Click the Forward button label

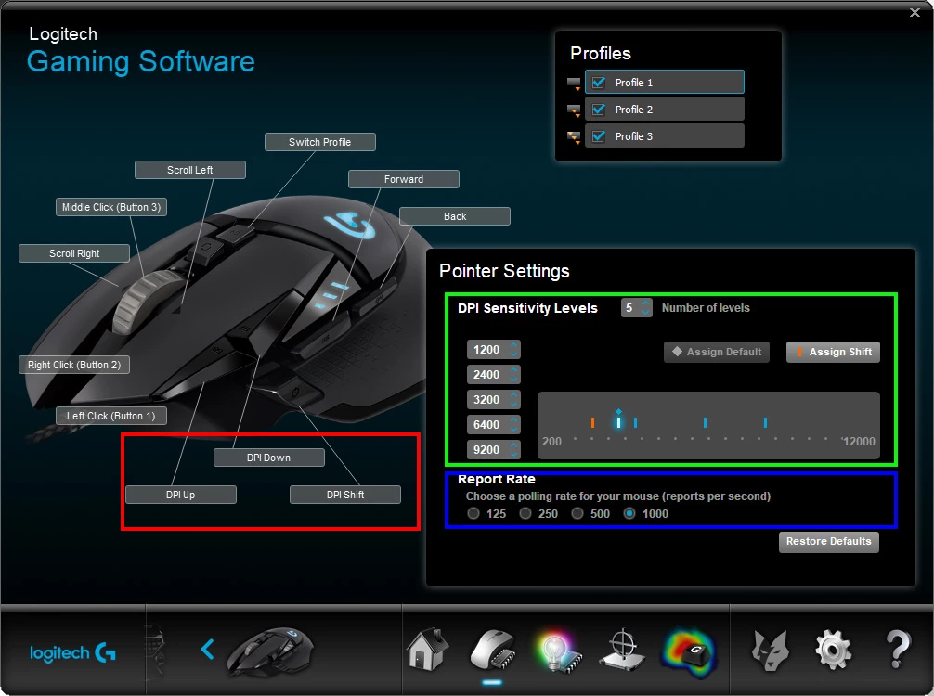(403, 179)
